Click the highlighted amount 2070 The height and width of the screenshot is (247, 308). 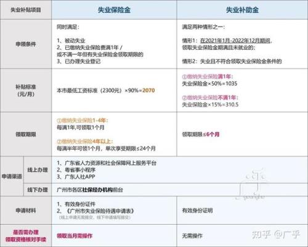pos(148,91)
